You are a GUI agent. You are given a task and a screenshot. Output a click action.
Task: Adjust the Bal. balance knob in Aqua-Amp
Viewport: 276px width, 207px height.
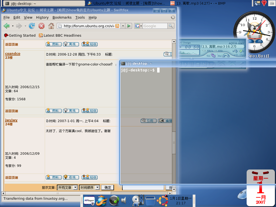tap(226, 56)
